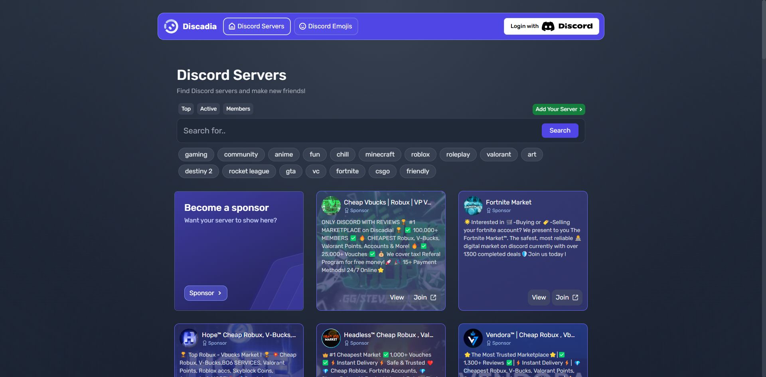Switch to the Members tab

(x=238, y=109)
